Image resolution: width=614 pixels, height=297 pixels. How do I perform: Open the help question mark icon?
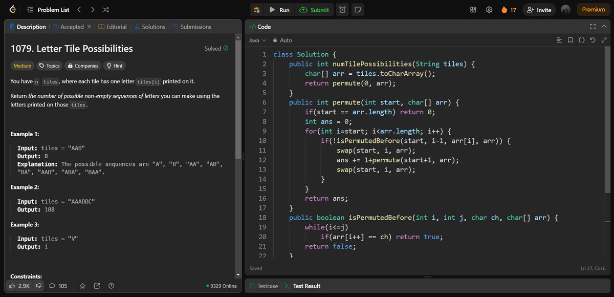111,286
